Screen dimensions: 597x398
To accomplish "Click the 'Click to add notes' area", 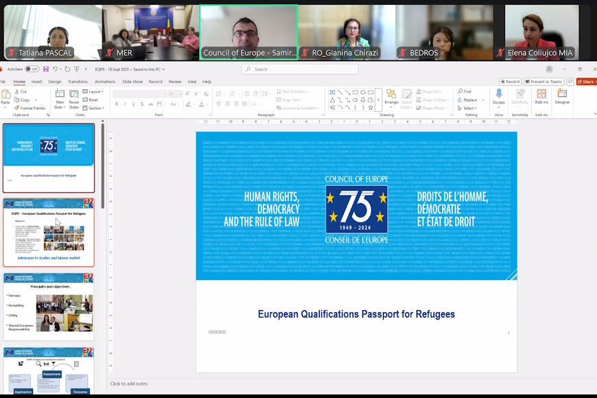I will (129, 384).
